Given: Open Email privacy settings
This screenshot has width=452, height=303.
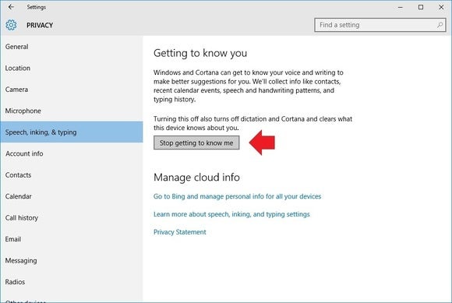Looking at the screenshot, I should tap(72, 239).
